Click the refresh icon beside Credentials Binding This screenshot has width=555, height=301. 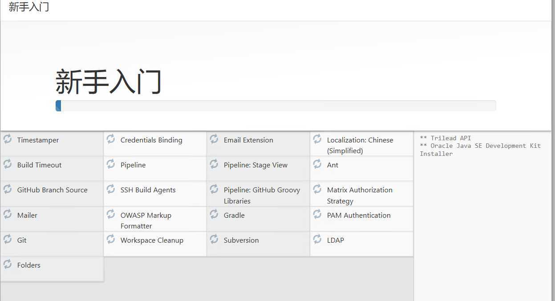111,139
